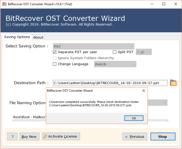Viewport: 182px width, 149px height.
Task: Switch to the About tab
Action: click(x=38, y=37)
